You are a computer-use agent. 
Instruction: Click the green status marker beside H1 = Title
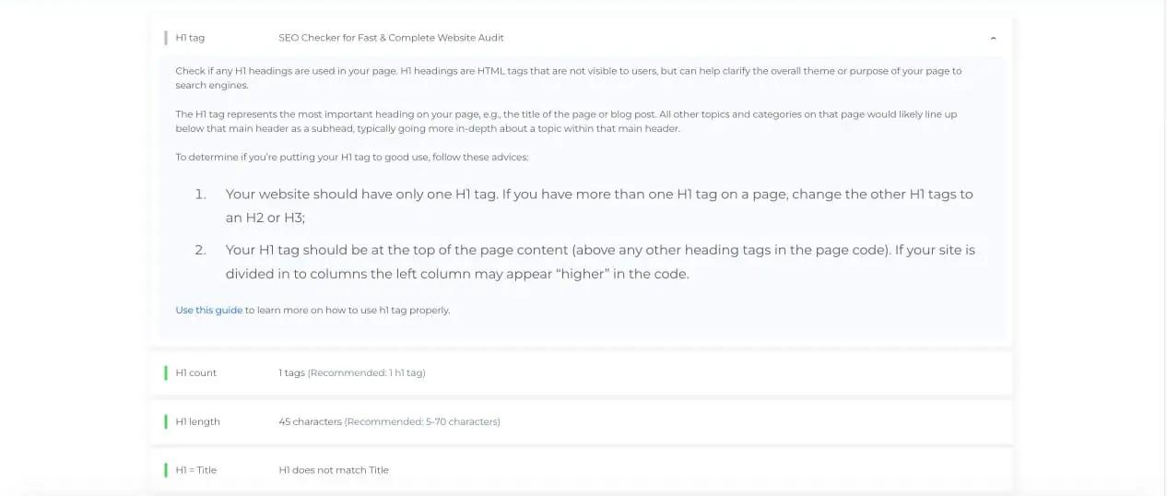[x=166, y=469]
